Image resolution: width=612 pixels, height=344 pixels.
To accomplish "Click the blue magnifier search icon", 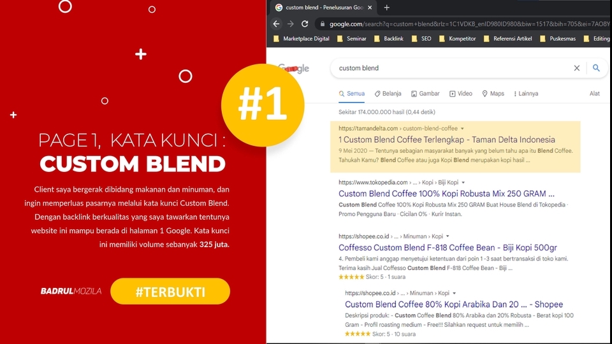I will 596,68.
